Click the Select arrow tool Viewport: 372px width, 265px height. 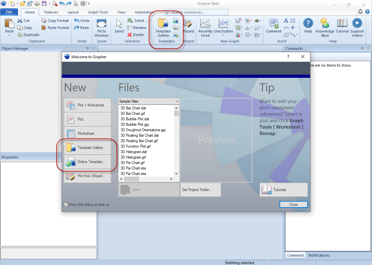coord(119,24)
